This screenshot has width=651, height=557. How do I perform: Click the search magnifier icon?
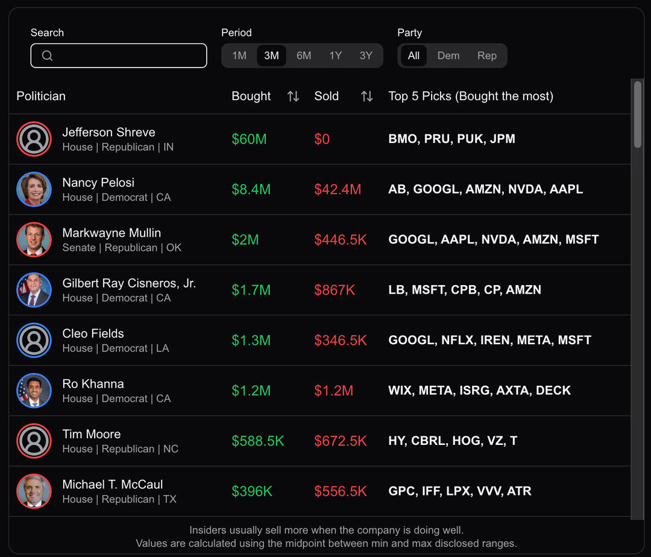[48, 56]
